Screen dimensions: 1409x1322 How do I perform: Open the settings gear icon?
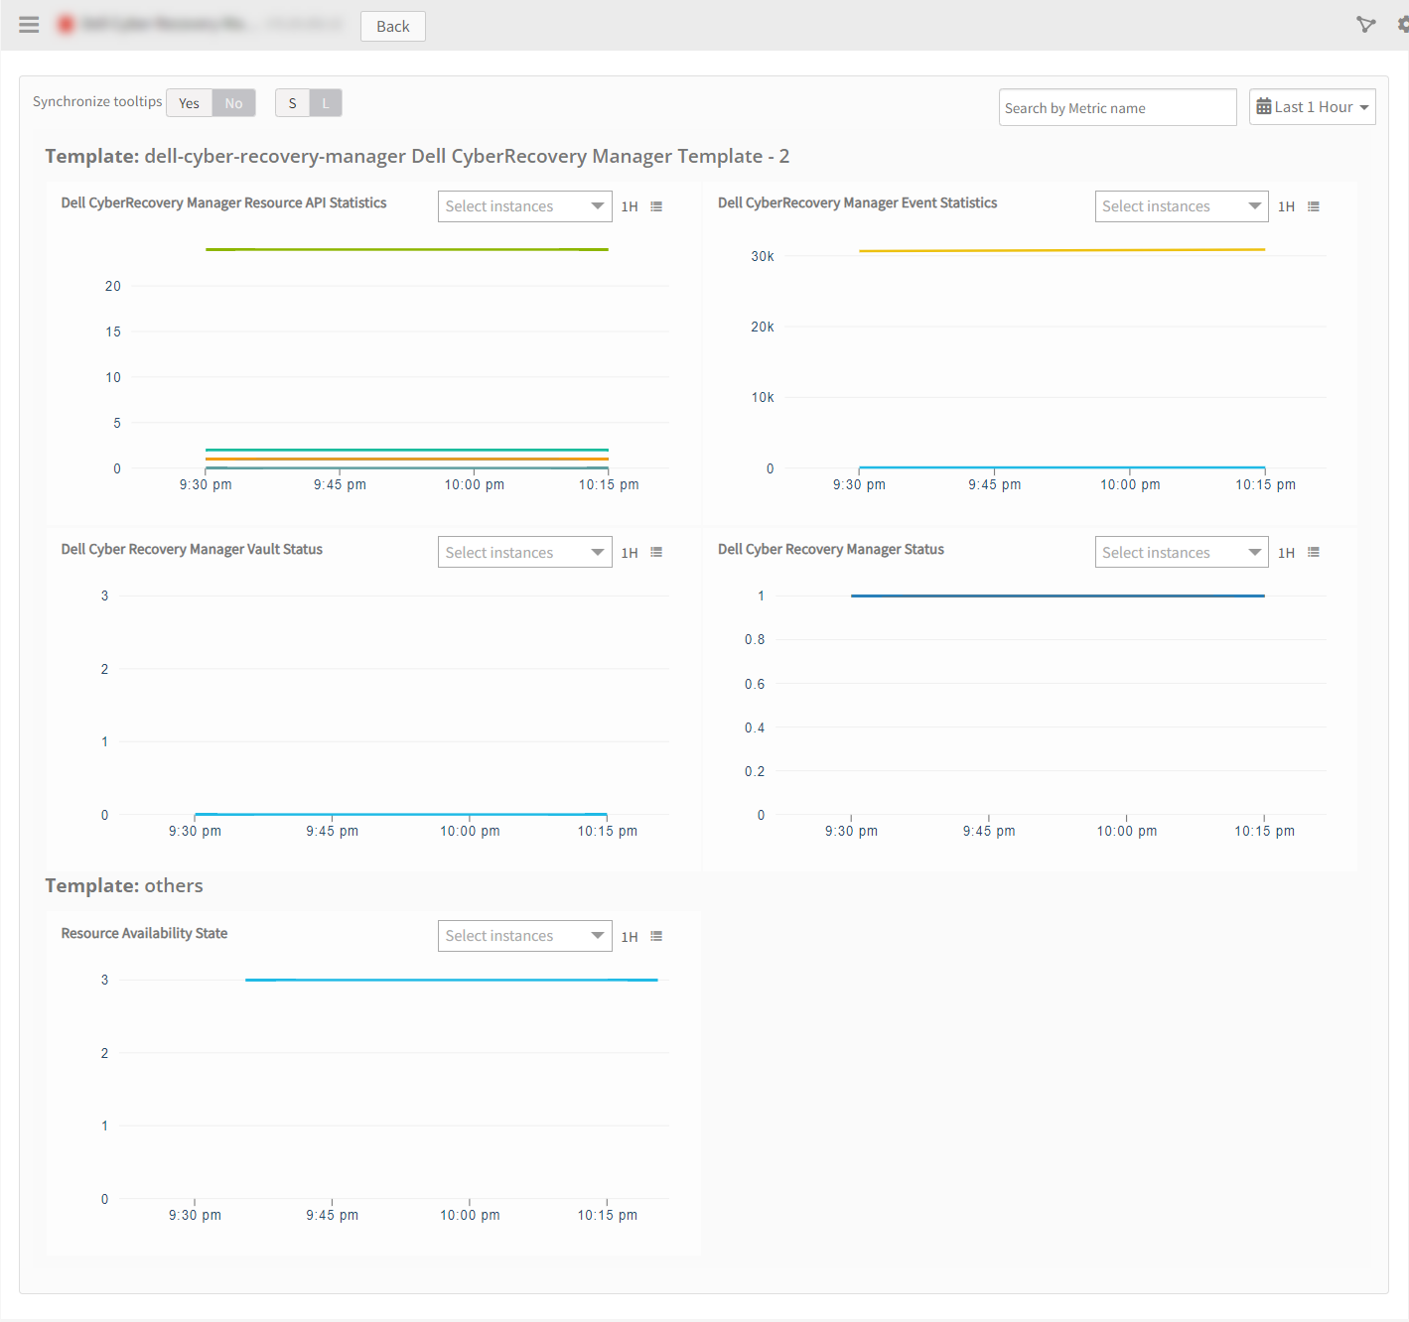1403,25
